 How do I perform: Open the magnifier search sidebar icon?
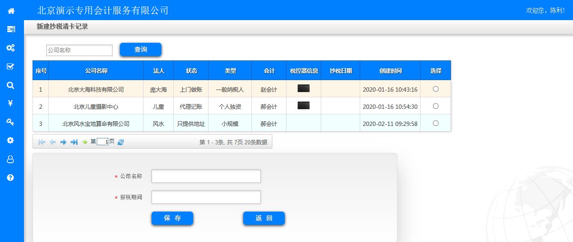tap(11, 85)
